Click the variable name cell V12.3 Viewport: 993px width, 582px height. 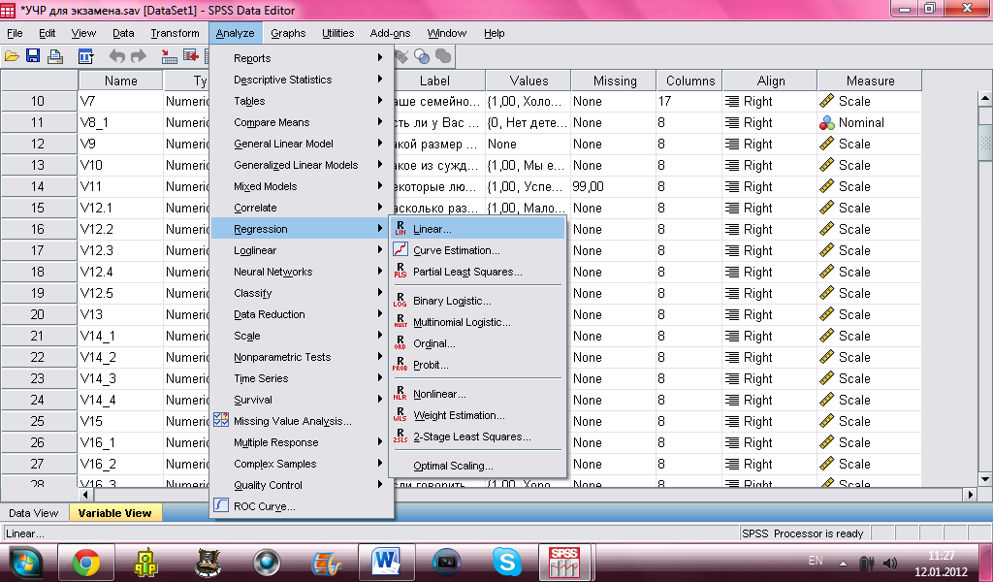(121, 250)
